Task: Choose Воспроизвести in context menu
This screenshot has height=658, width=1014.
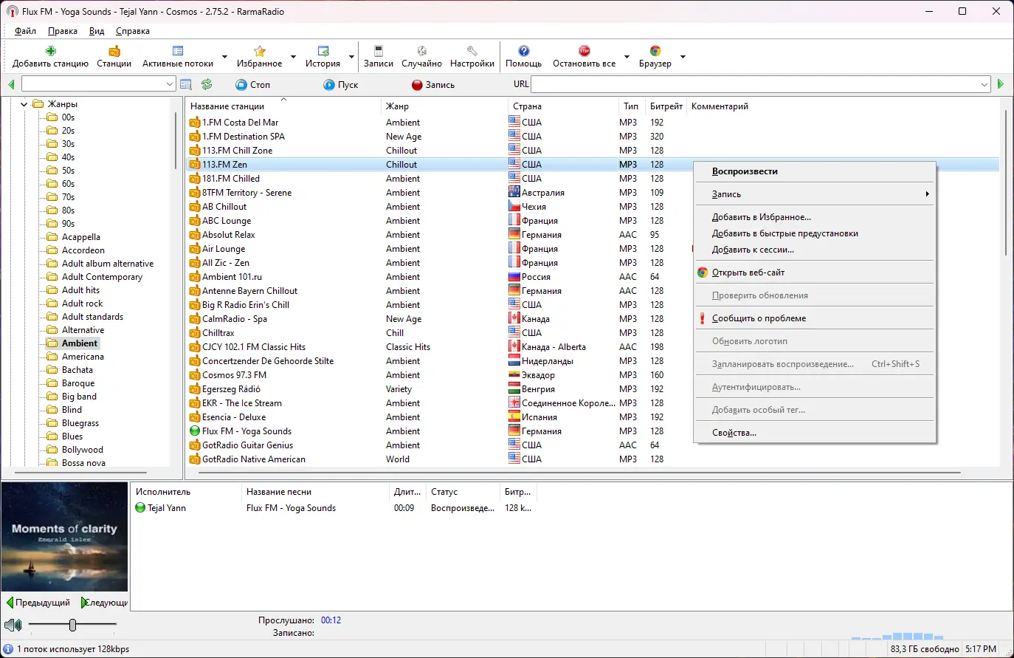Action: (815, 171)
